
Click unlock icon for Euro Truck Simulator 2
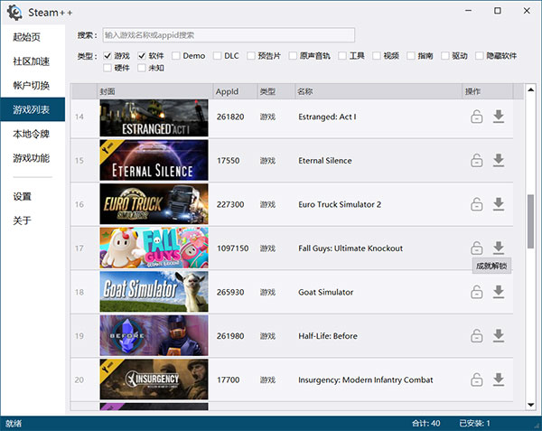point(476,204)
